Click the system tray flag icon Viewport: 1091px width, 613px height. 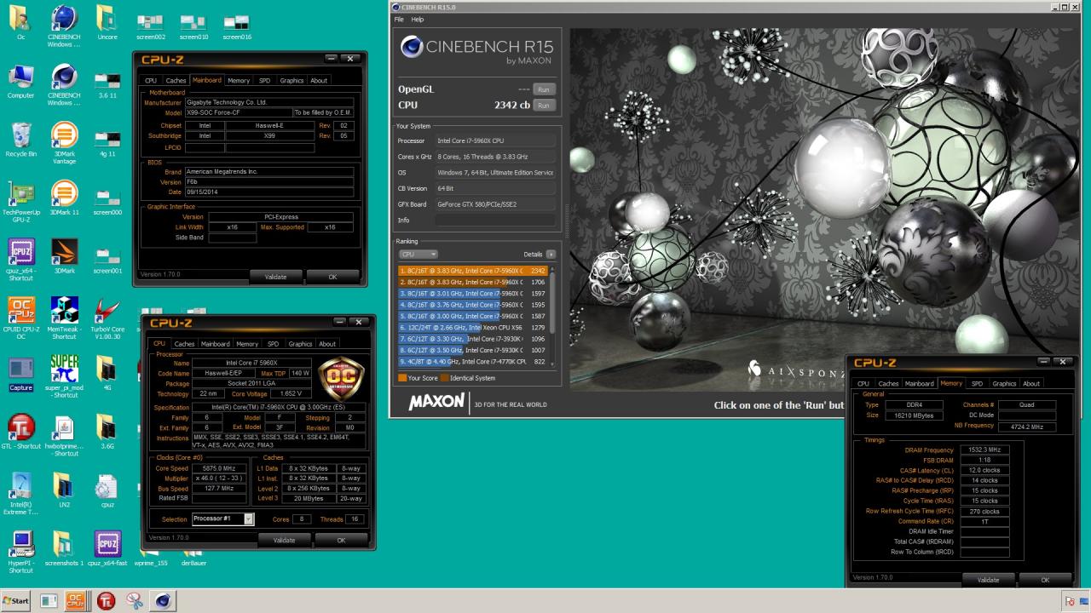pyautogui.click(x=1069, y=601)
